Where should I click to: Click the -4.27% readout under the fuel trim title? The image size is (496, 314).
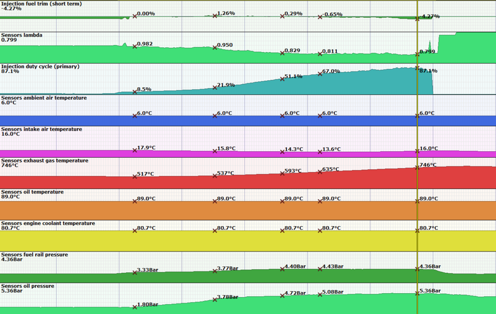click(x=11, y=8)
